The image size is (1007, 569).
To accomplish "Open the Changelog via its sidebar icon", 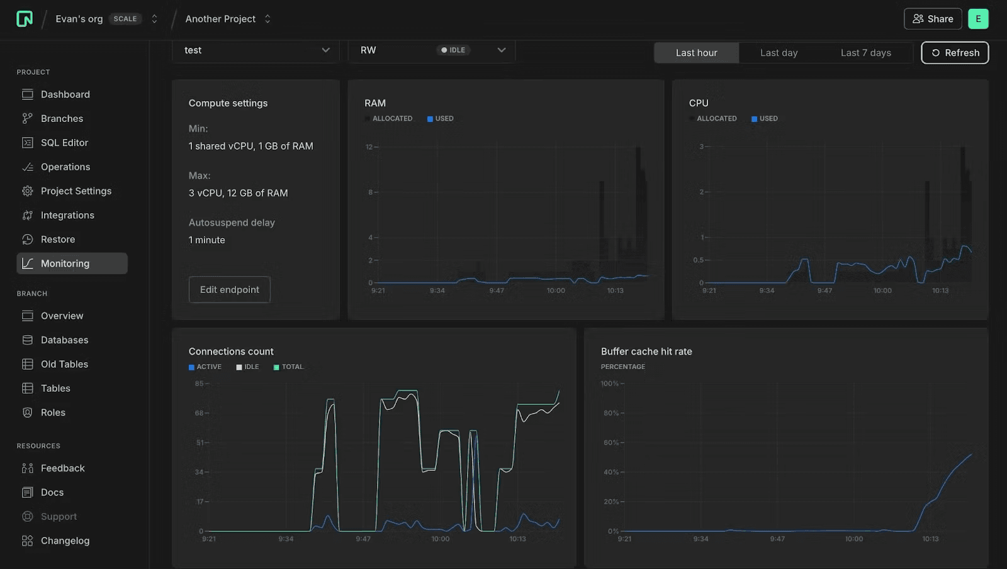I will [28, 540].
